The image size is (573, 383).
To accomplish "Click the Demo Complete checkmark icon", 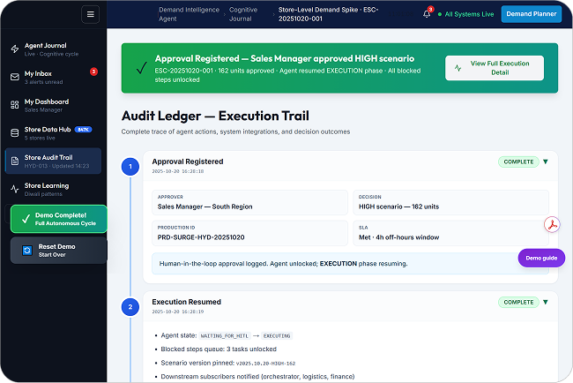I will pos(26,219).
